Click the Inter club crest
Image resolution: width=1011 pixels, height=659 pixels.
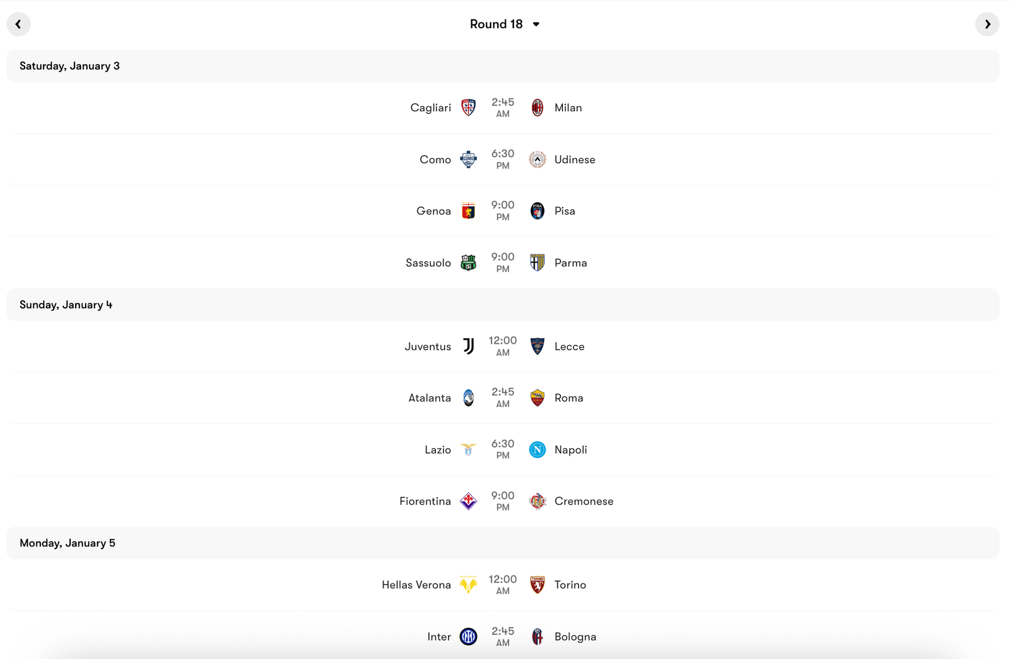[x=468, y=637]
